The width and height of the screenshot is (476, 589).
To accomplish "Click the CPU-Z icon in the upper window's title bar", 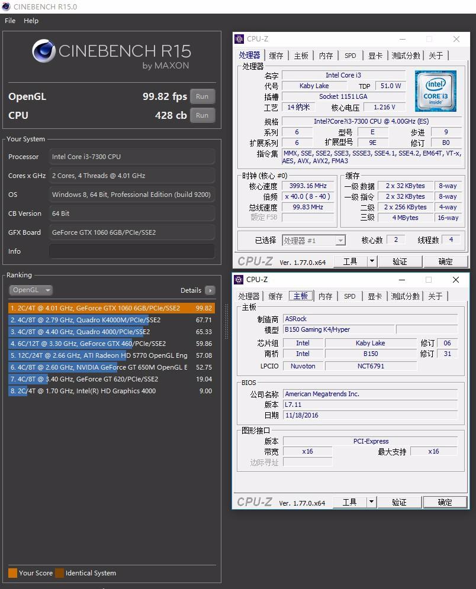I will [x=239, y=38].
